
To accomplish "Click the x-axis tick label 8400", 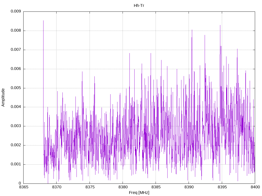I will 255,187.
